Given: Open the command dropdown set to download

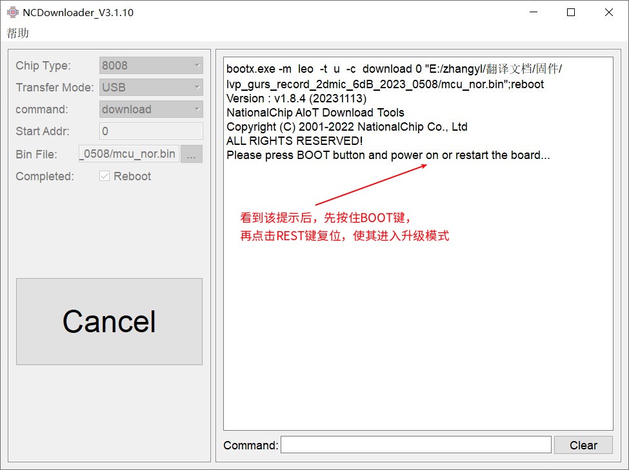Looking at the screenshot, I should click(x=151, y=109).
